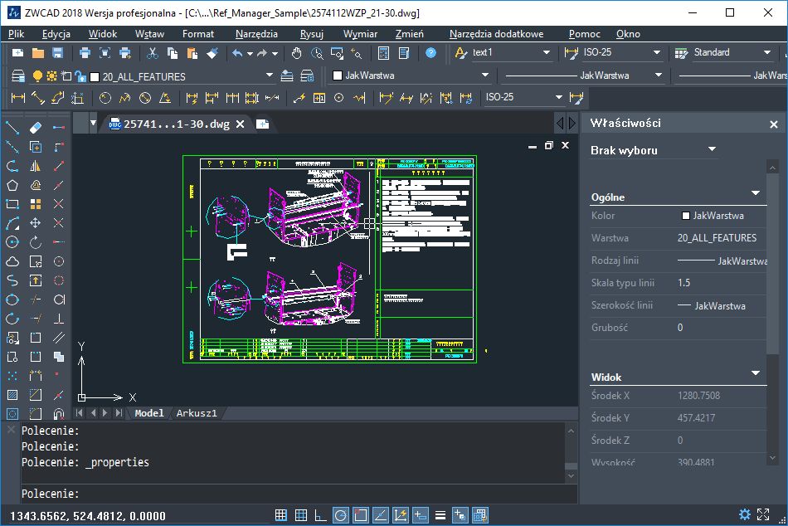Open the Brak wyboru selection dropdown
This screenshot has width=788, height=526.
(x=712, y=149)
